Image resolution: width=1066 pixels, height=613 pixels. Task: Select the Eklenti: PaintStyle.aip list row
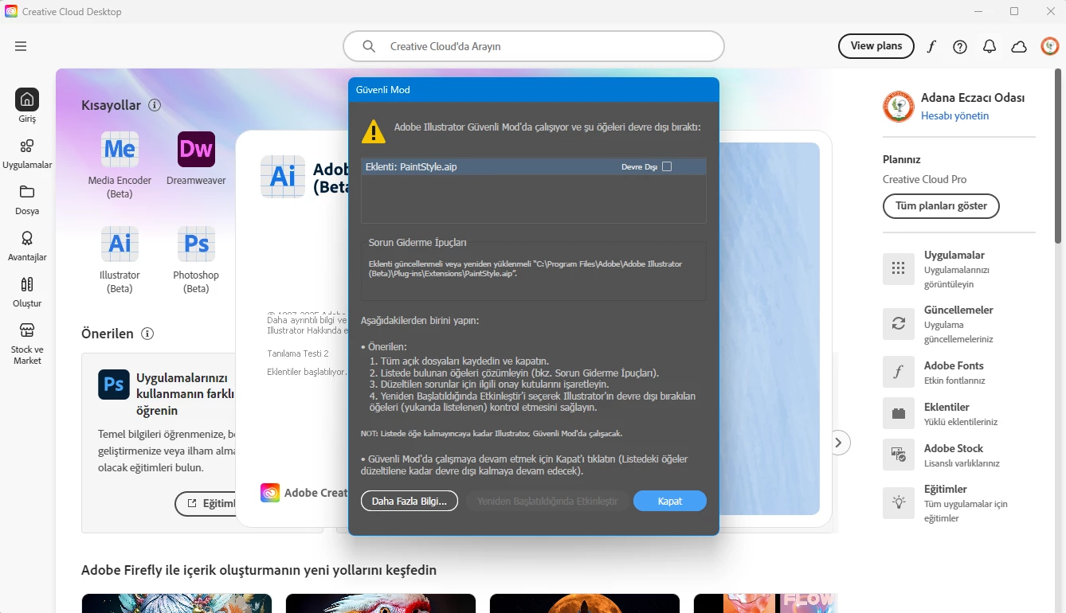[x=534, y=166]
